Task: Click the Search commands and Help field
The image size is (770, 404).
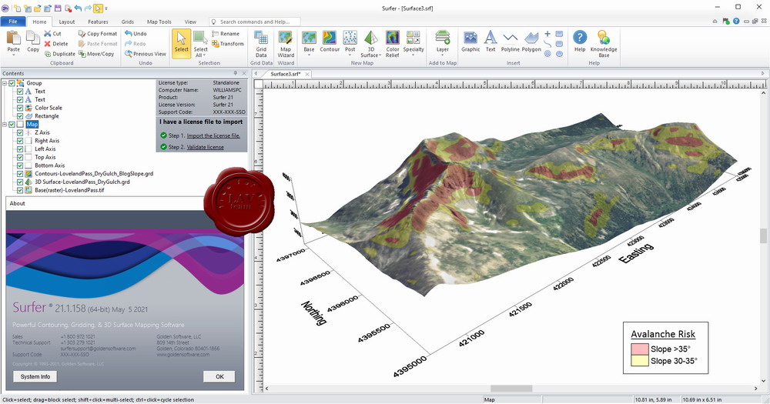Action: 255,22
